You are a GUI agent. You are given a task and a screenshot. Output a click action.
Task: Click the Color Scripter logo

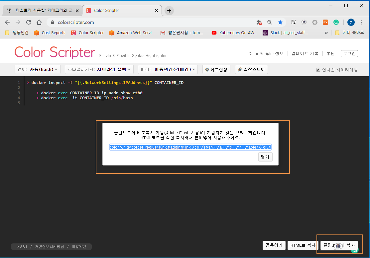pyautogui.click(x=55, y=52)
